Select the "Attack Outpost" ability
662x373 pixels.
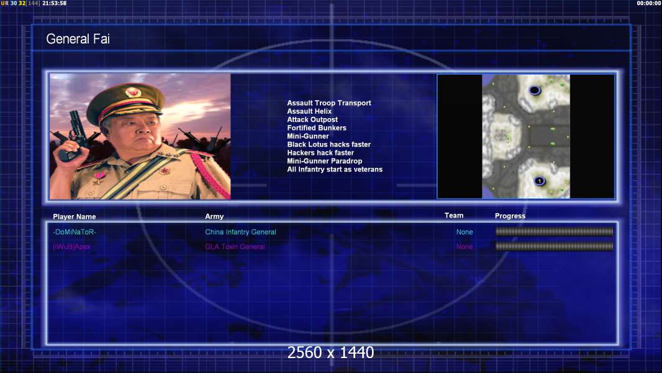(x=312, y=119)
